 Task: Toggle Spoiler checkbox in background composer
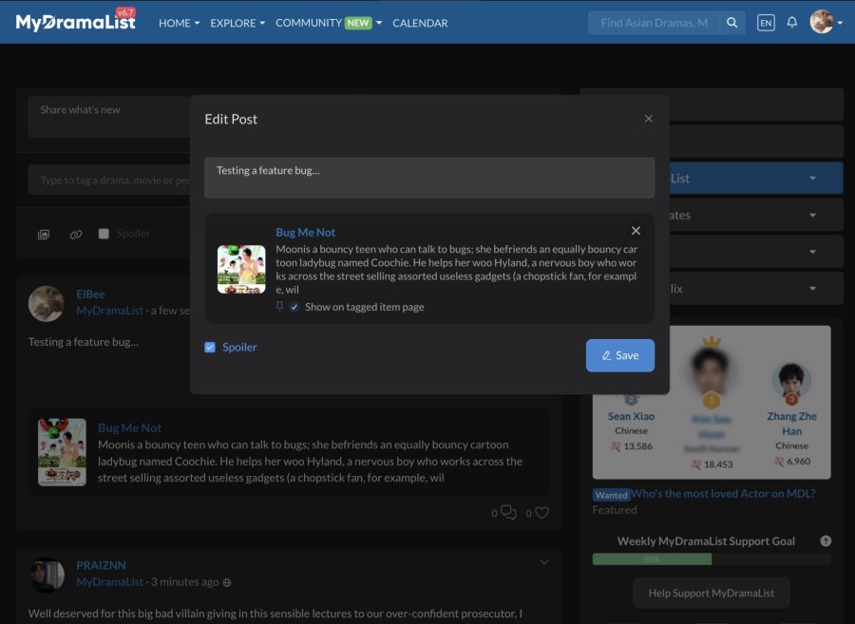pyautogui.click(x=104, y=234)
